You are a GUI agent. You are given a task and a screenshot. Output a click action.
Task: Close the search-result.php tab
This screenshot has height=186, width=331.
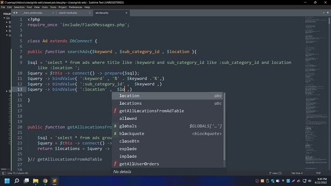(x=89, y=13)
